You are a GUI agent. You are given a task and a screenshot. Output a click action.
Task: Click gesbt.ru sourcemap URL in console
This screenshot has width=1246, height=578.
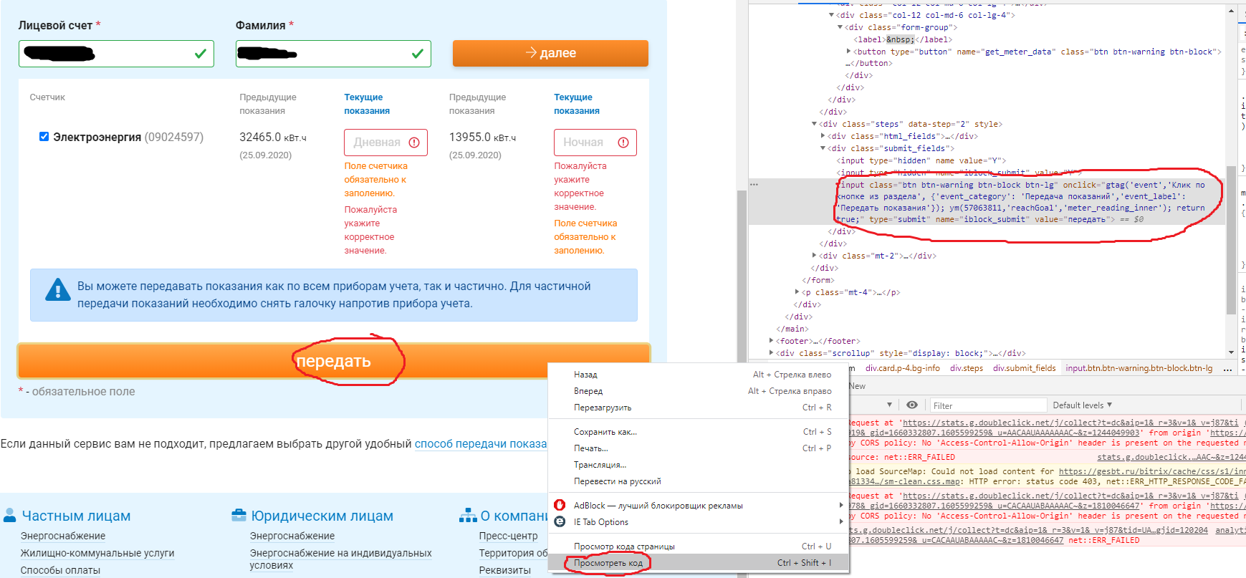pyautogui.click(x=1152, y=471)
